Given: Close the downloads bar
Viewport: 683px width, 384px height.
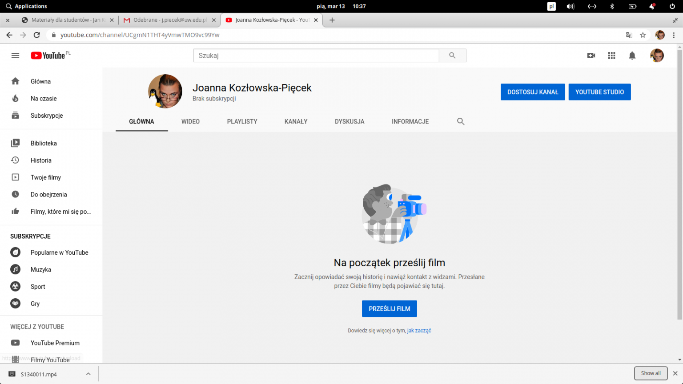Looking at the screenshot, I should (x=675, y=373).
